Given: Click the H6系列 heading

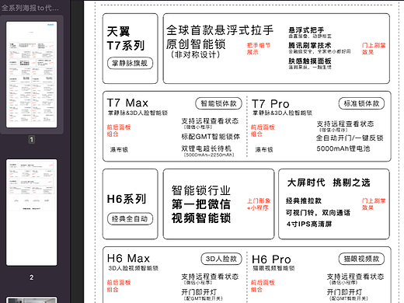Looking at the screenshot, I should point(127,199).
